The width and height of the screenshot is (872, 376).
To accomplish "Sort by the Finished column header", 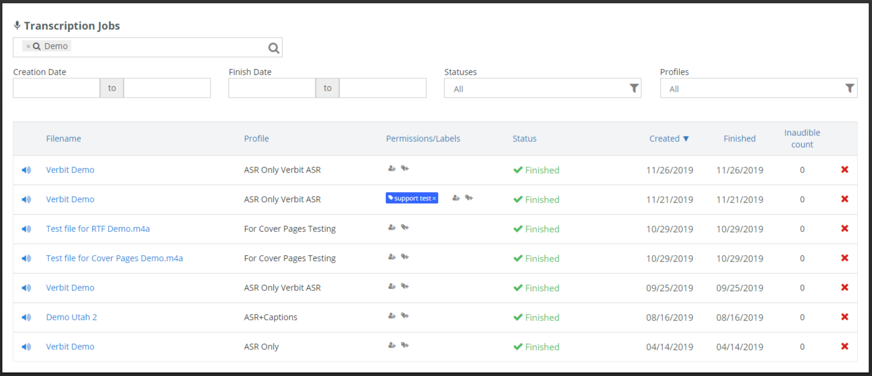I will point(739,138).
